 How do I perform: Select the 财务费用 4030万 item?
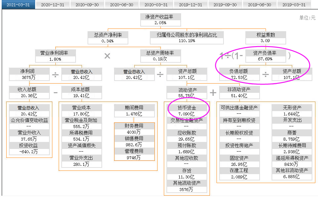click(x=134, y=129)
